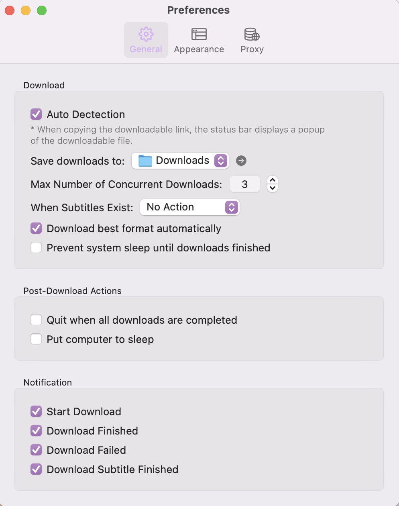The image size is (399, 506).
Task: Check Quit when all downloads are completed
Action: click(x=36, y=320)
